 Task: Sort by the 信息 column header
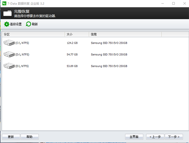click(125, 34)
